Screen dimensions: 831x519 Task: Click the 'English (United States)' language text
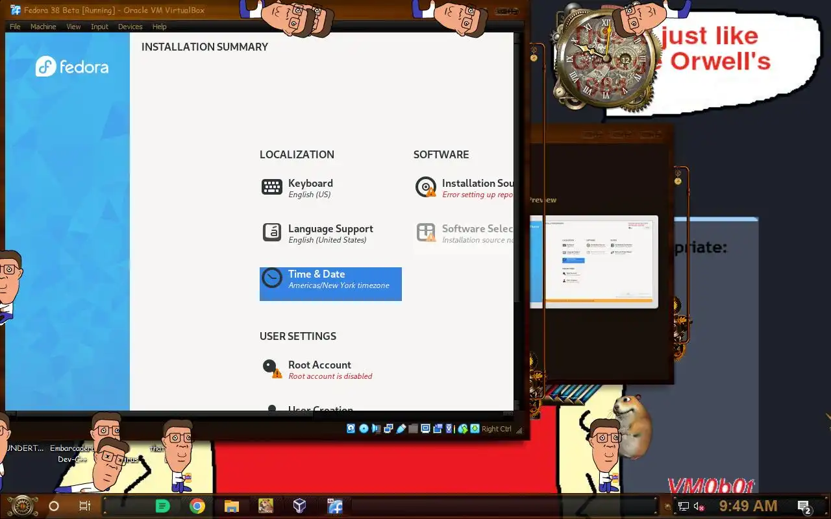327,240
